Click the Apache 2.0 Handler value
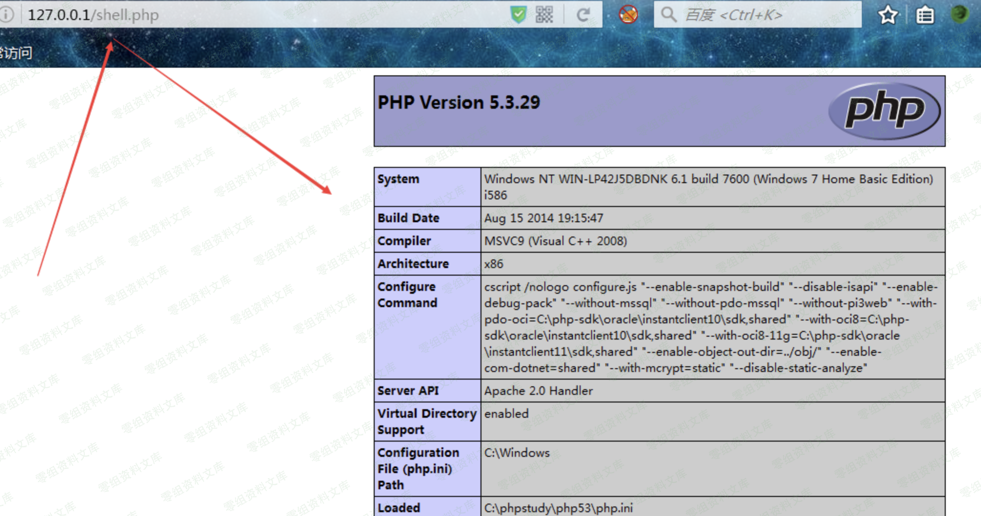 [x=538, y=391]
